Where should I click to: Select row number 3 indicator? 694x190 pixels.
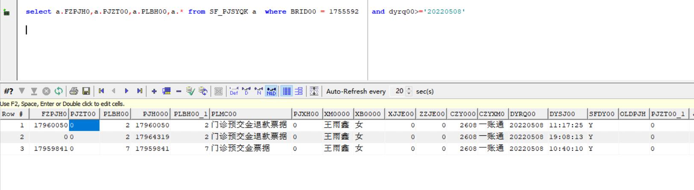(15, 149)
